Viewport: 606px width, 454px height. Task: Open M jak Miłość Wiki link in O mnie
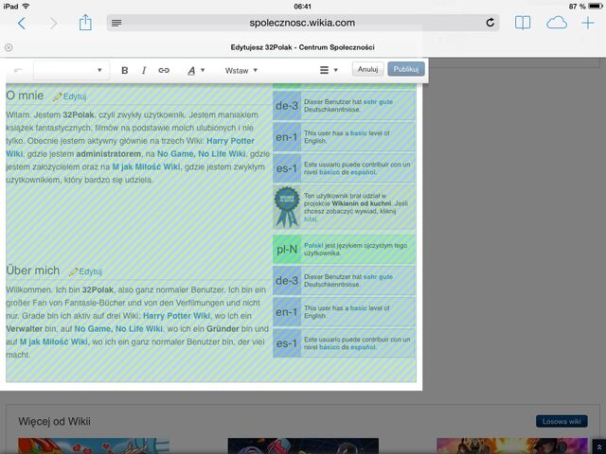(x=146, y=166)
